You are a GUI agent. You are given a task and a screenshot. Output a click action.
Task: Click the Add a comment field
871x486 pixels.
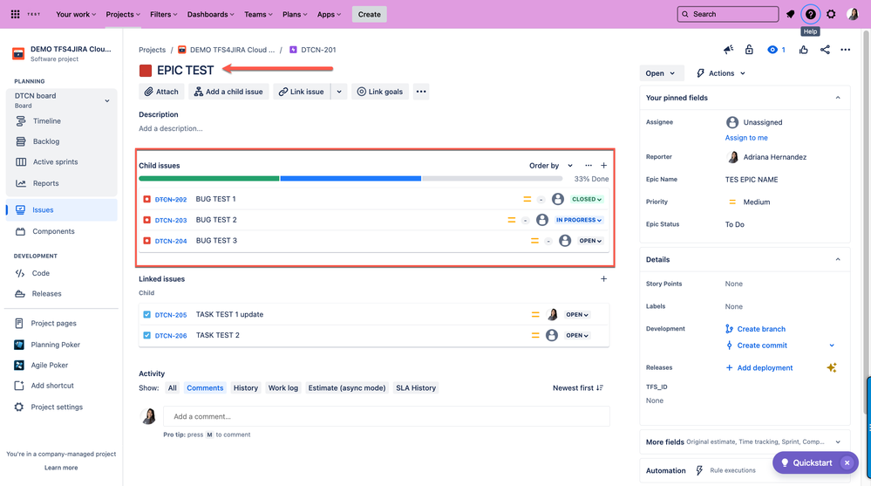(x=386, y=416)
